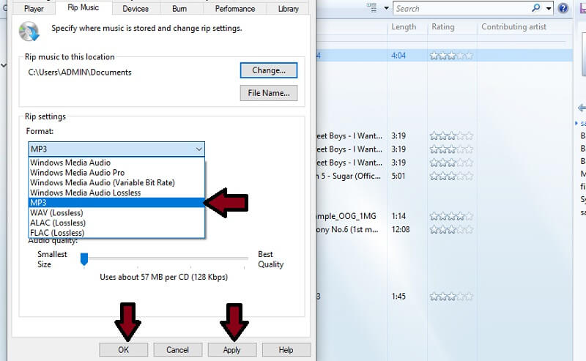Sort by the Rating column header
The image size is (586, 361).
[x=443, y=27]
